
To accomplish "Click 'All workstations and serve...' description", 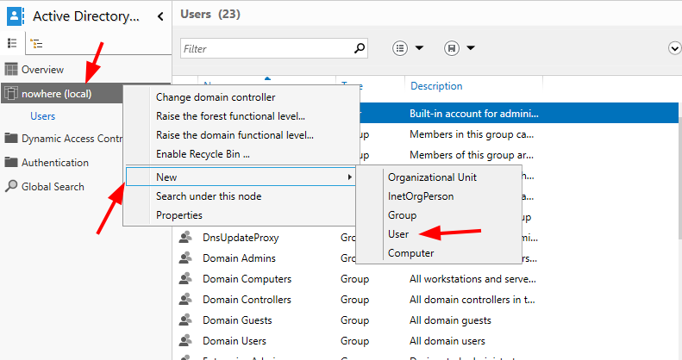I will pos(472,279).
